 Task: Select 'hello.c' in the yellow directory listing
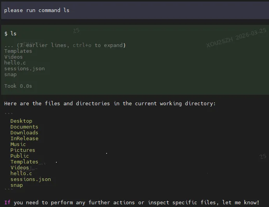(x=21, y=174)
